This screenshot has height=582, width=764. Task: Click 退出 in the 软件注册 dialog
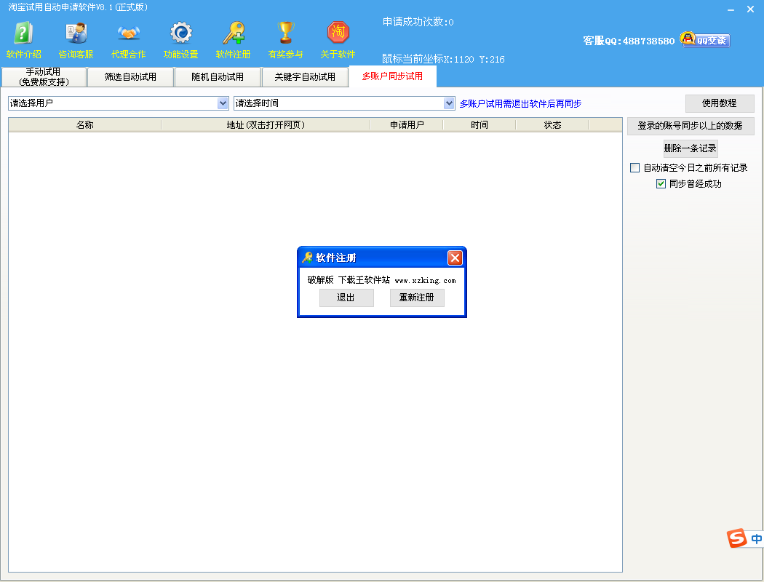(346, 298)
